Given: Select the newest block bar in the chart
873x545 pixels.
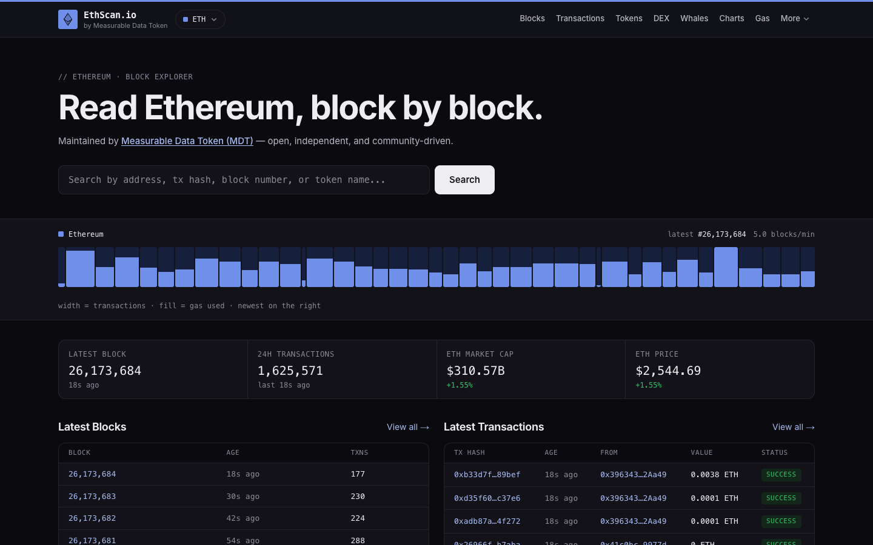Looking at the screenshot, I should click(x=808, y=267).
